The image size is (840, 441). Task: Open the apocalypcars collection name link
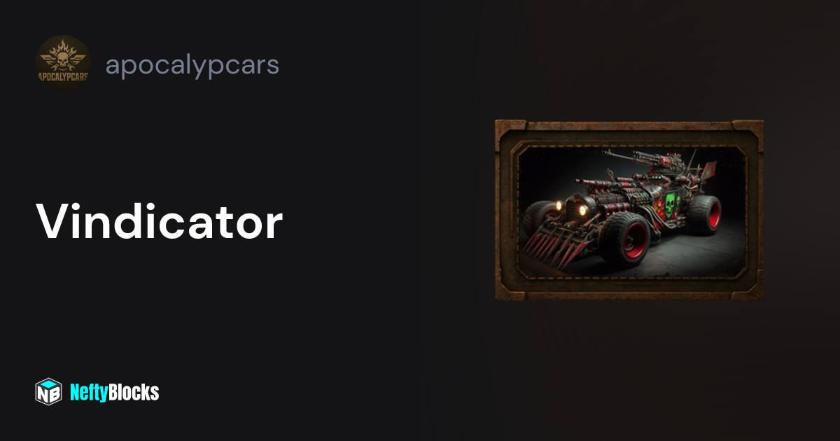[x=192, y=65]
